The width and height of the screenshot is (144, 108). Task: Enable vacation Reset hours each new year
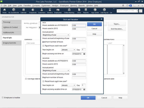43,81
